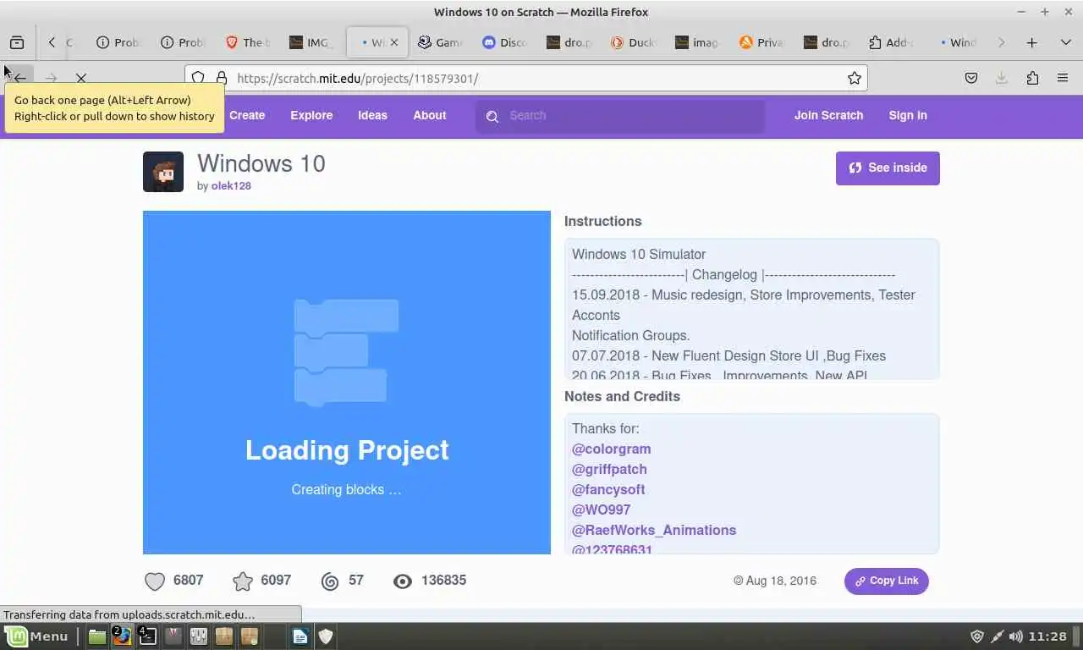Open the Linux Mint Menu button

point(37,636)
